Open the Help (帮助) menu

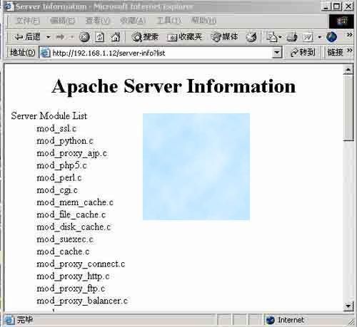tap(203, 21)
